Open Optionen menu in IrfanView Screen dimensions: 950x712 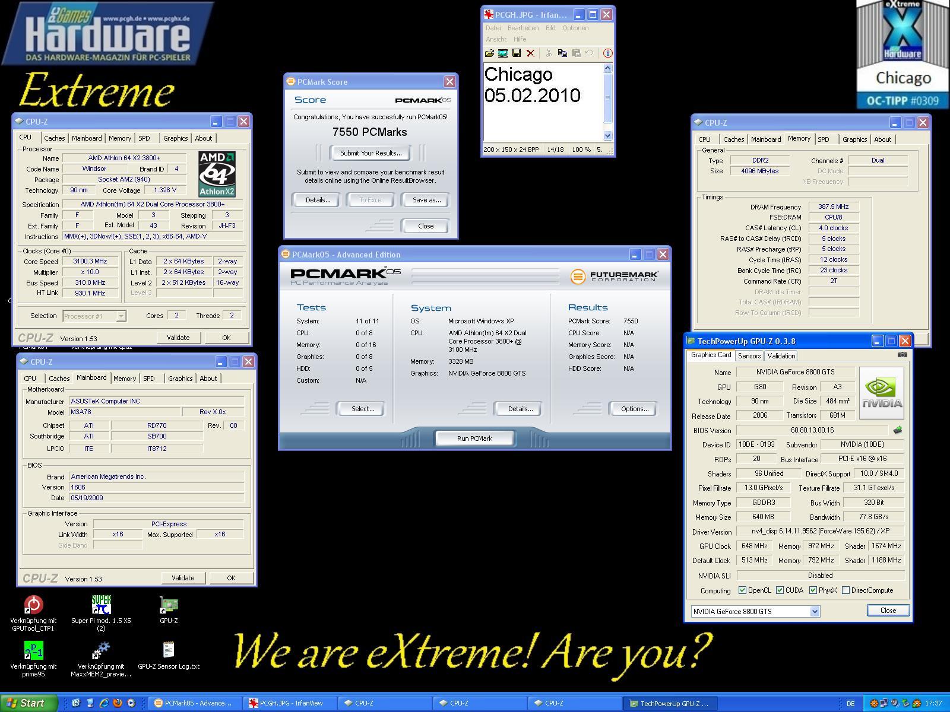point(575,28)
